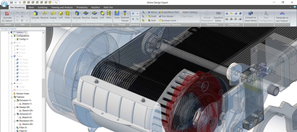The width and height of the screenshot is (297, 132).
Task: Click the Shell button
Action: point(152,20)
